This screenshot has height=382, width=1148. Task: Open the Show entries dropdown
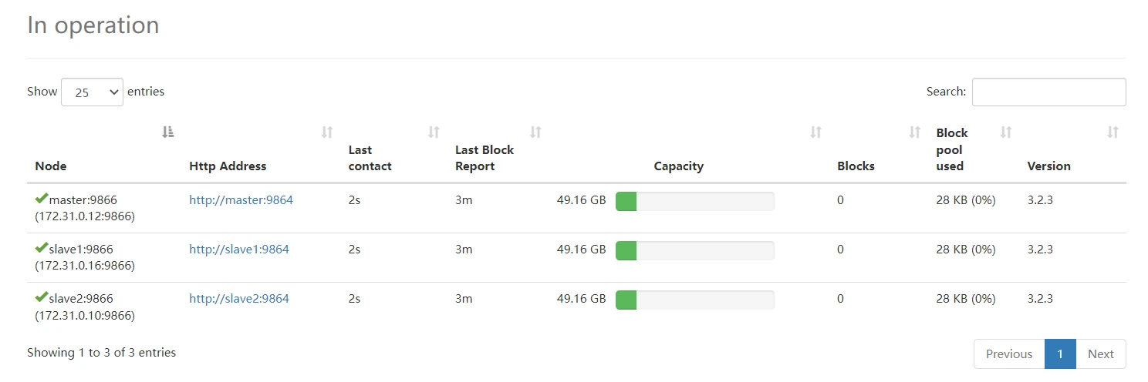point(92,92)
